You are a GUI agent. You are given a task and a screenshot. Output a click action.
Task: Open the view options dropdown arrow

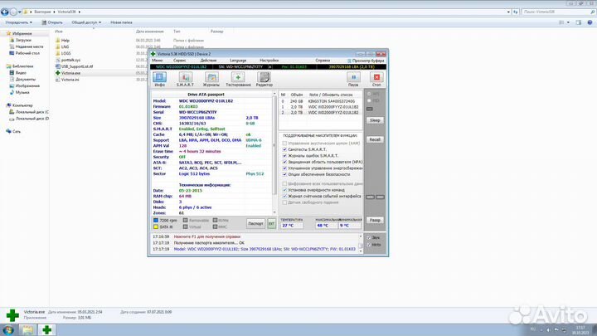pyautogui.click(x=568, y=22)
